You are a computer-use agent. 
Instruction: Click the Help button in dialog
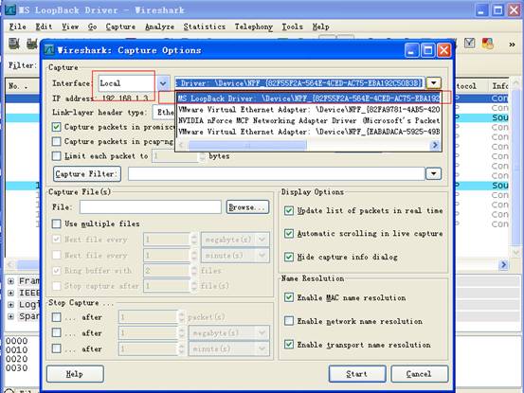click(x=75, y=374)
